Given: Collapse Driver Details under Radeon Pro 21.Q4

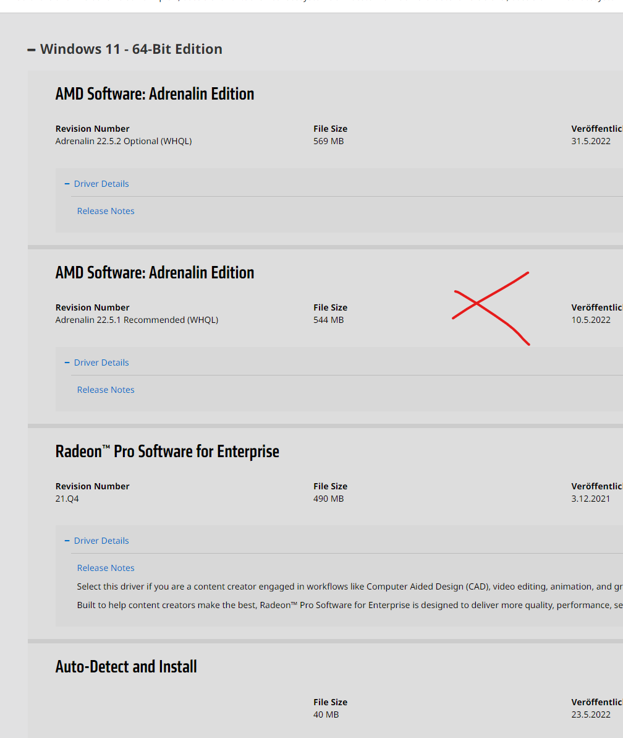Looking at the screenshot, I should coord(96,541).
